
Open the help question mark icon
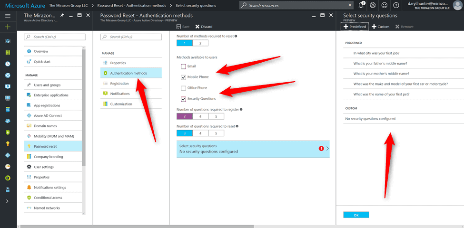(396, 5)
